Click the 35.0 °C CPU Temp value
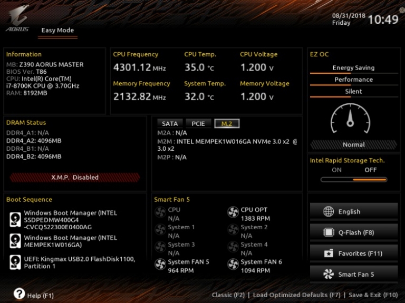Screen dimensions: 405x303 (199, 67)
